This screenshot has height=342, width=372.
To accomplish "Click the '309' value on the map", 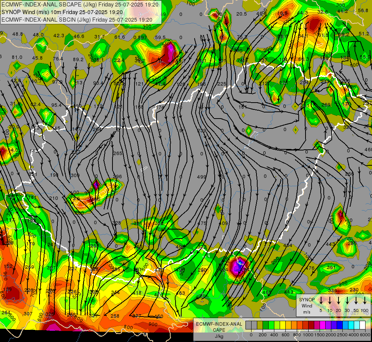I will 75,176.
